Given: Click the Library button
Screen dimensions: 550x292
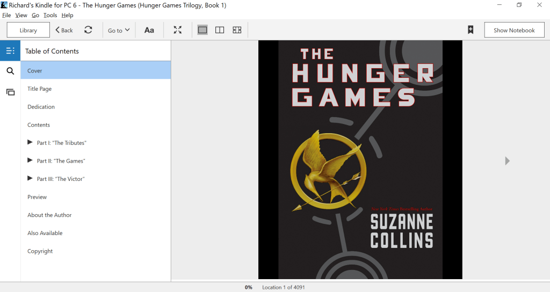Looking at the screenshot, I should pyautogui.click(x=28, y=30).
